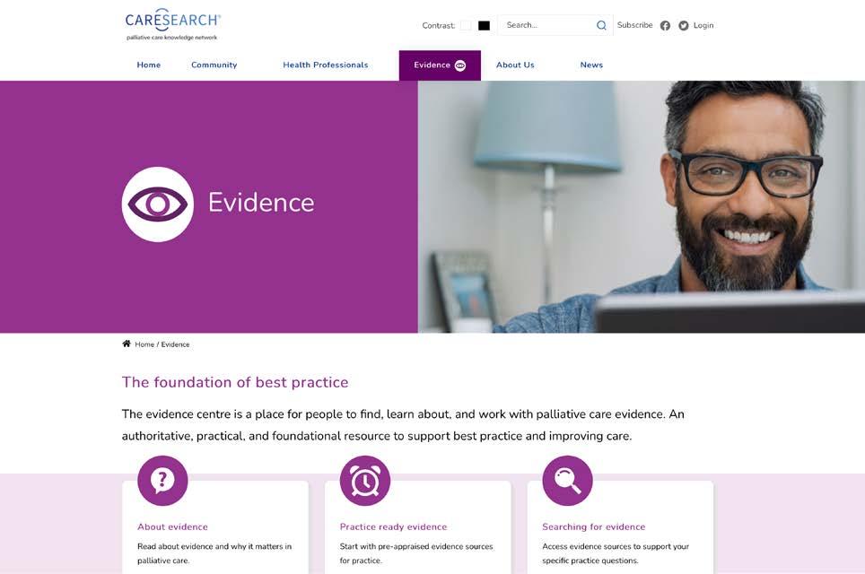Click the alarm clock Practice ready icon
865x574 pixels.
click(365, 480)
